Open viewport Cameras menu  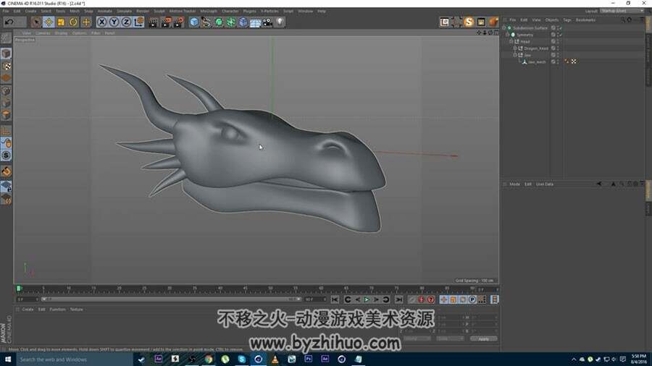[x=43, y=33]
